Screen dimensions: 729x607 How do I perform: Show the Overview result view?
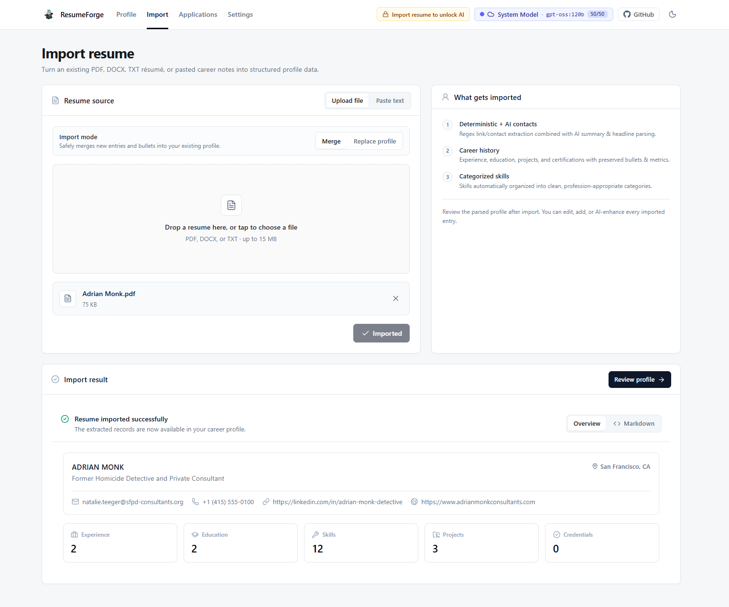point(587,424)
